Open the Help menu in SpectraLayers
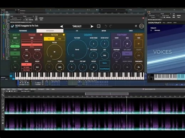The height and width of the screenshot is (138, 185). (x=53, y=89)
